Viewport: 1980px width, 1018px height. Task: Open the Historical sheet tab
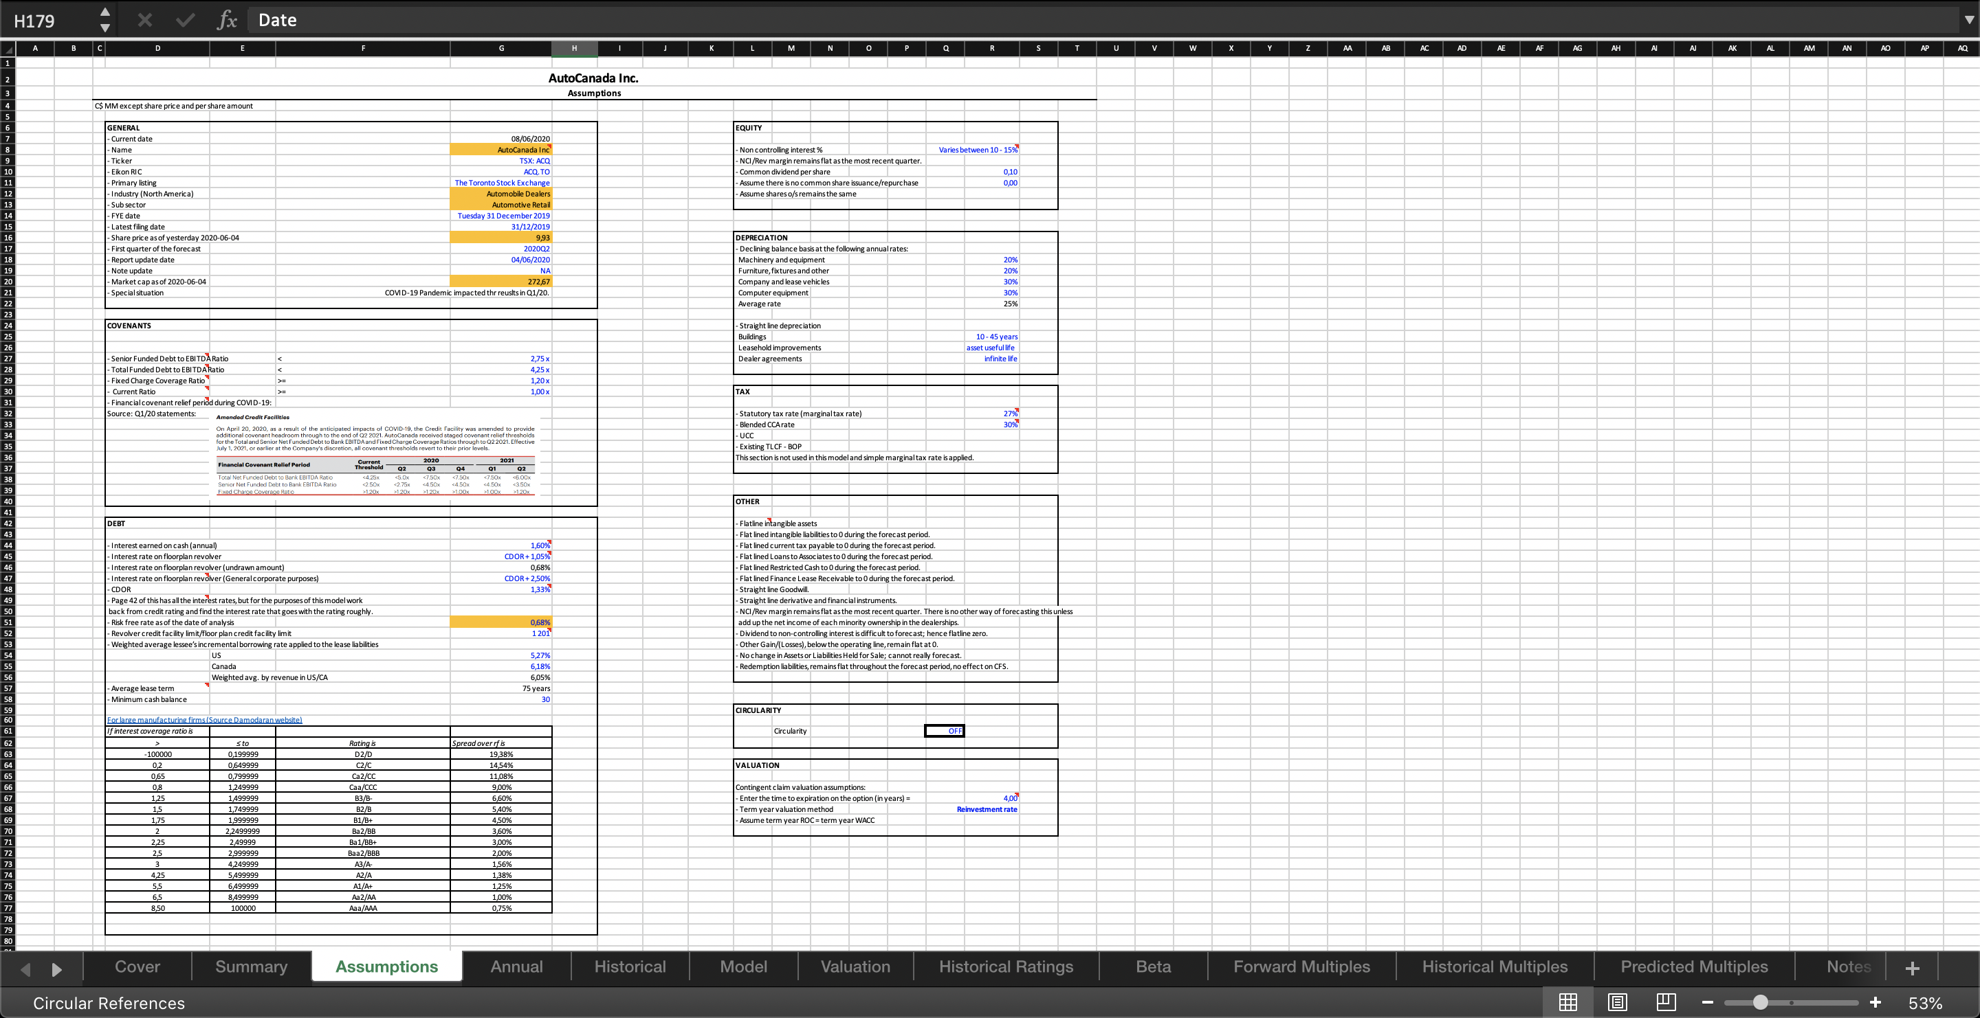click(630, 966)
